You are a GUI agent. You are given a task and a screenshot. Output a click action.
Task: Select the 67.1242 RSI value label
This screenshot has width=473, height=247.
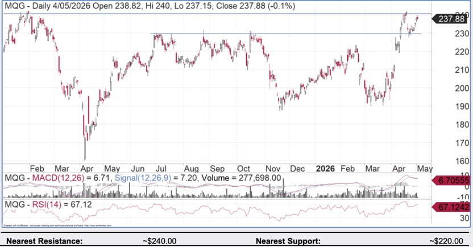[x=451, y=207]
